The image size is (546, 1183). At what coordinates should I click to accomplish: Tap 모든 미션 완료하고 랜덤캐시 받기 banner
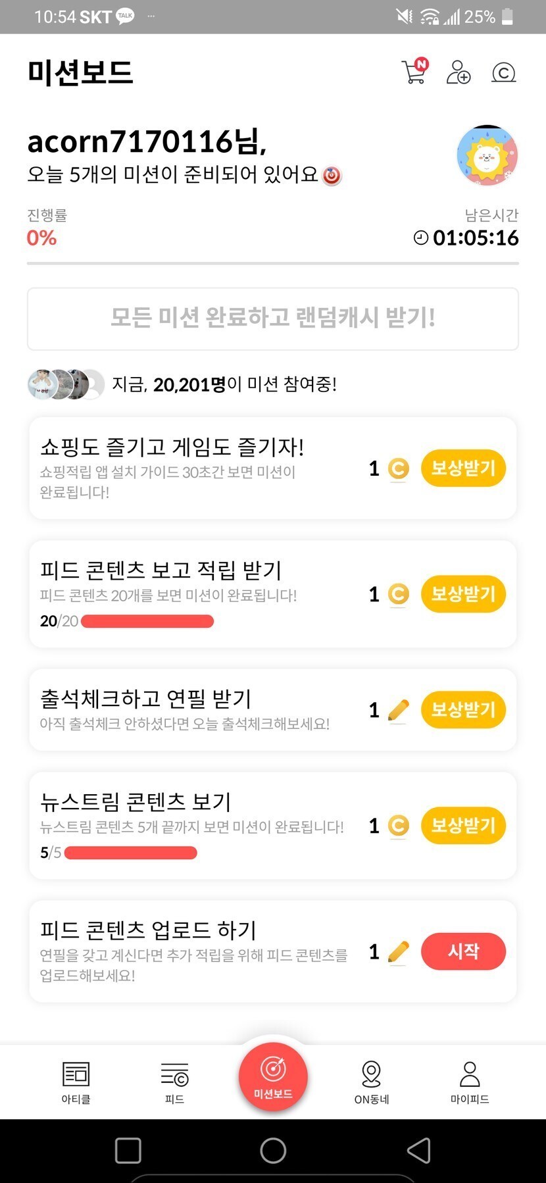(273, 318)
